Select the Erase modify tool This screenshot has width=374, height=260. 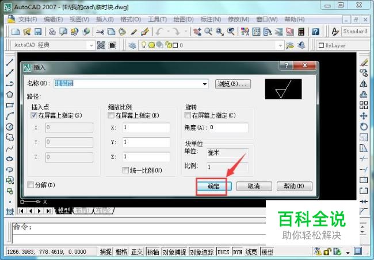(364, 63)
